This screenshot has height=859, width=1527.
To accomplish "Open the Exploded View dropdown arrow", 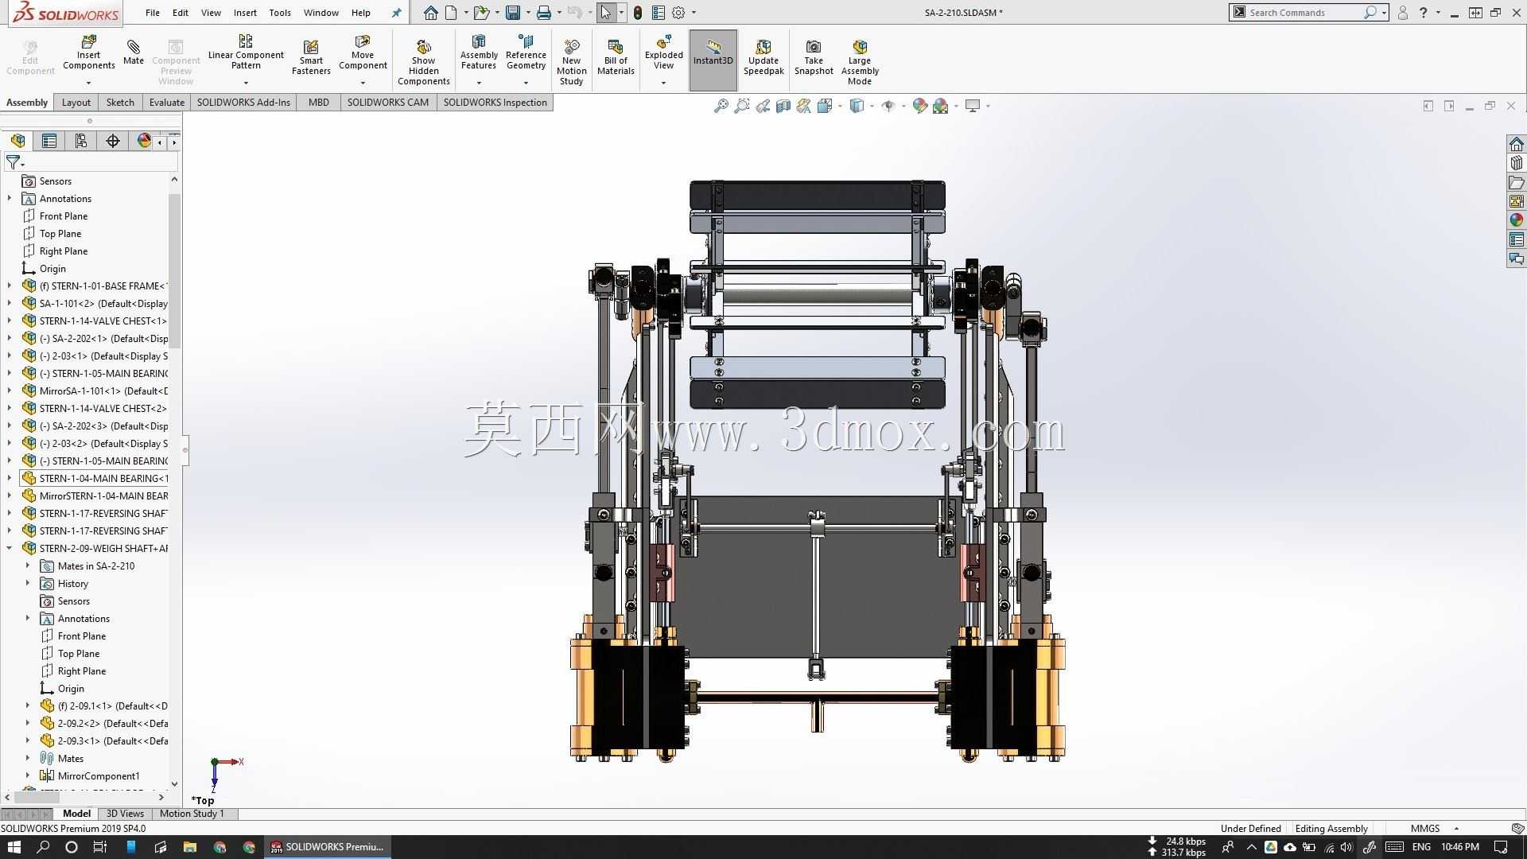I will 663,83.
